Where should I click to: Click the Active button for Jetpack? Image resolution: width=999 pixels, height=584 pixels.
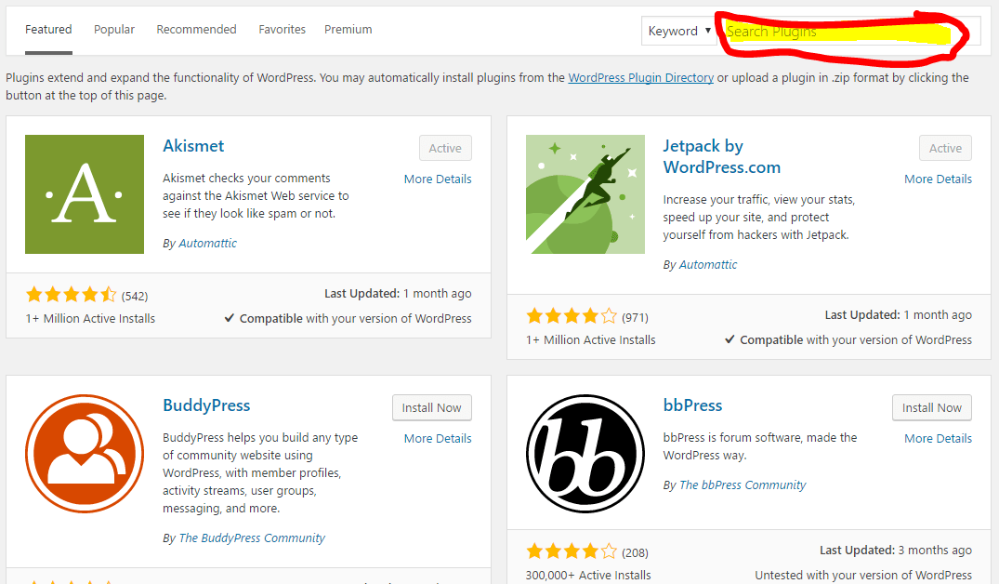945,148
